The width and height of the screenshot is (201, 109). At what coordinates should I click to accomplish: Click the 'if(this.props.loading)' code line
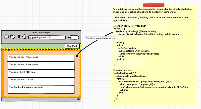point(135,31)
